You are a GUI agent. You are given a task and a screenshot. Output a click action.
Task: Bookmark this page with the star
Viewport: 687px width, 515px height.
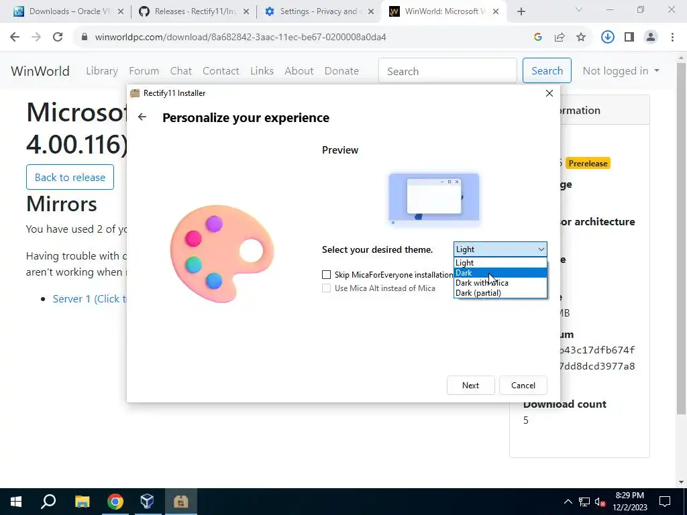581,38
